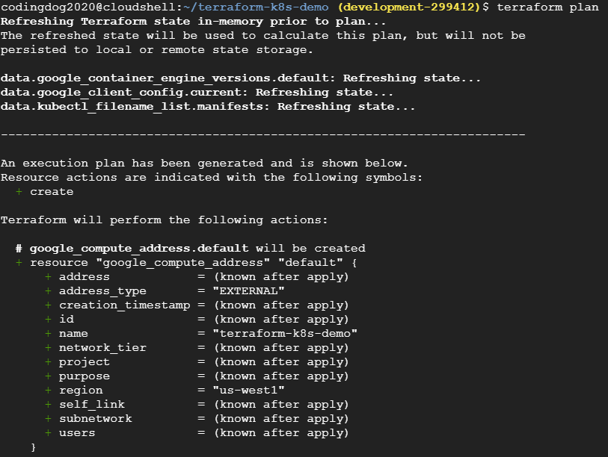Click the dashed separator line

point(262,134)
